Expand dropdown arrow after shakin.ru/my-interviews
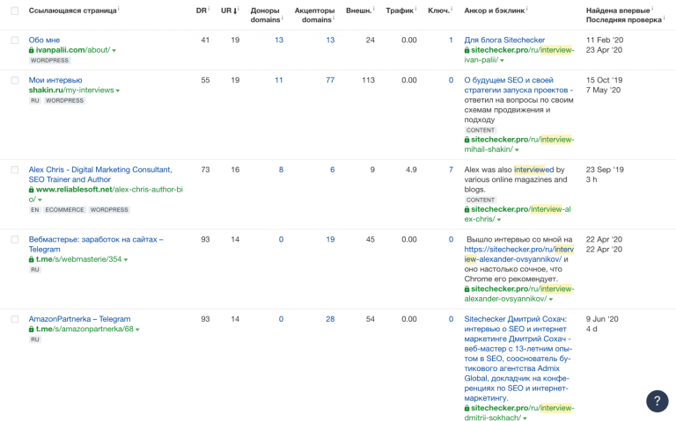 [x=118, y=91]
